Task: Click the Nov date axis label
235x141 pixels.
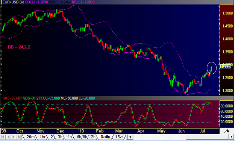Action: (x=41, y=131)
